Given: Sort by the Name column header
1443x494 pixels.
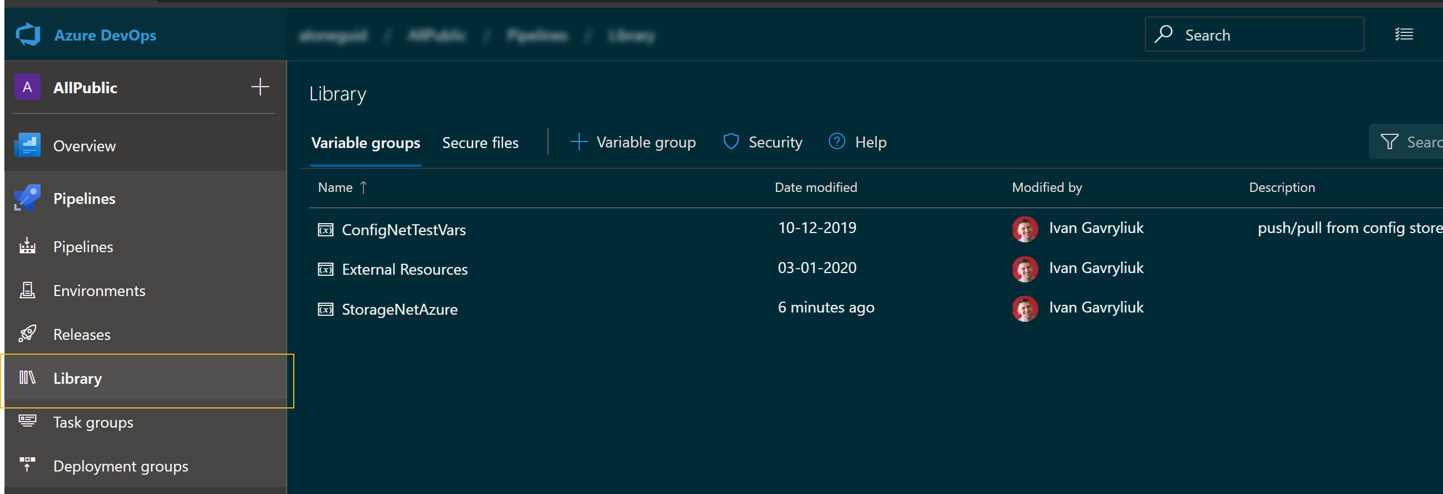Looking at the screenshot, I should pyautogui.click(x=335, y=188).
